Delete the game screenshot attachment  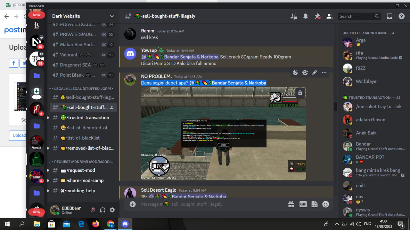300,93
